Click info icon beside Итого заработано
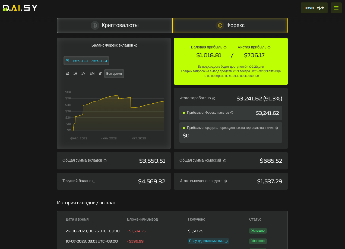345x249 pixels. click(x=214, y=99)
